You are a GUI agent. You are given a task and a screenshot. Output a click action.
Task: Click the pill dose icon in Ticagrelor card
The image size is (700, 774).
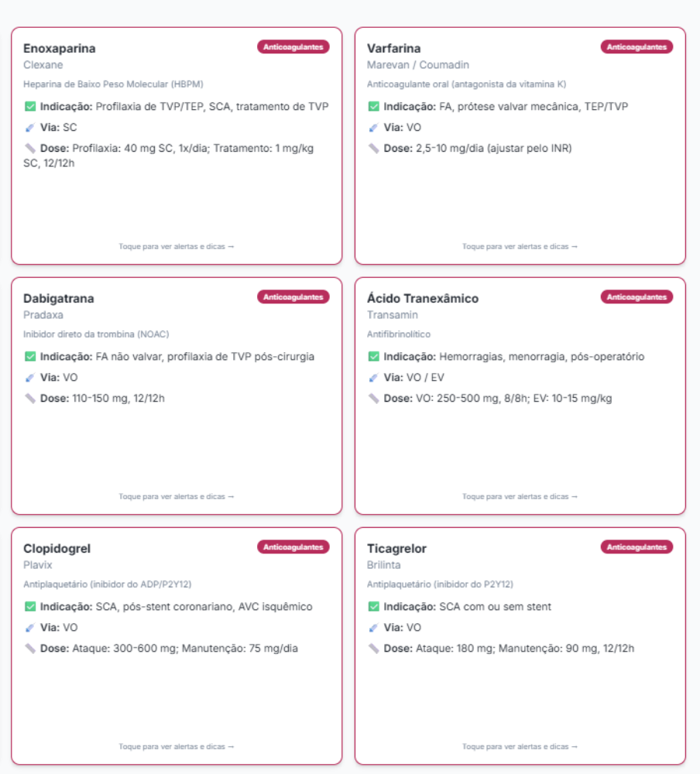pyautogui.click(x=374, y=649)
